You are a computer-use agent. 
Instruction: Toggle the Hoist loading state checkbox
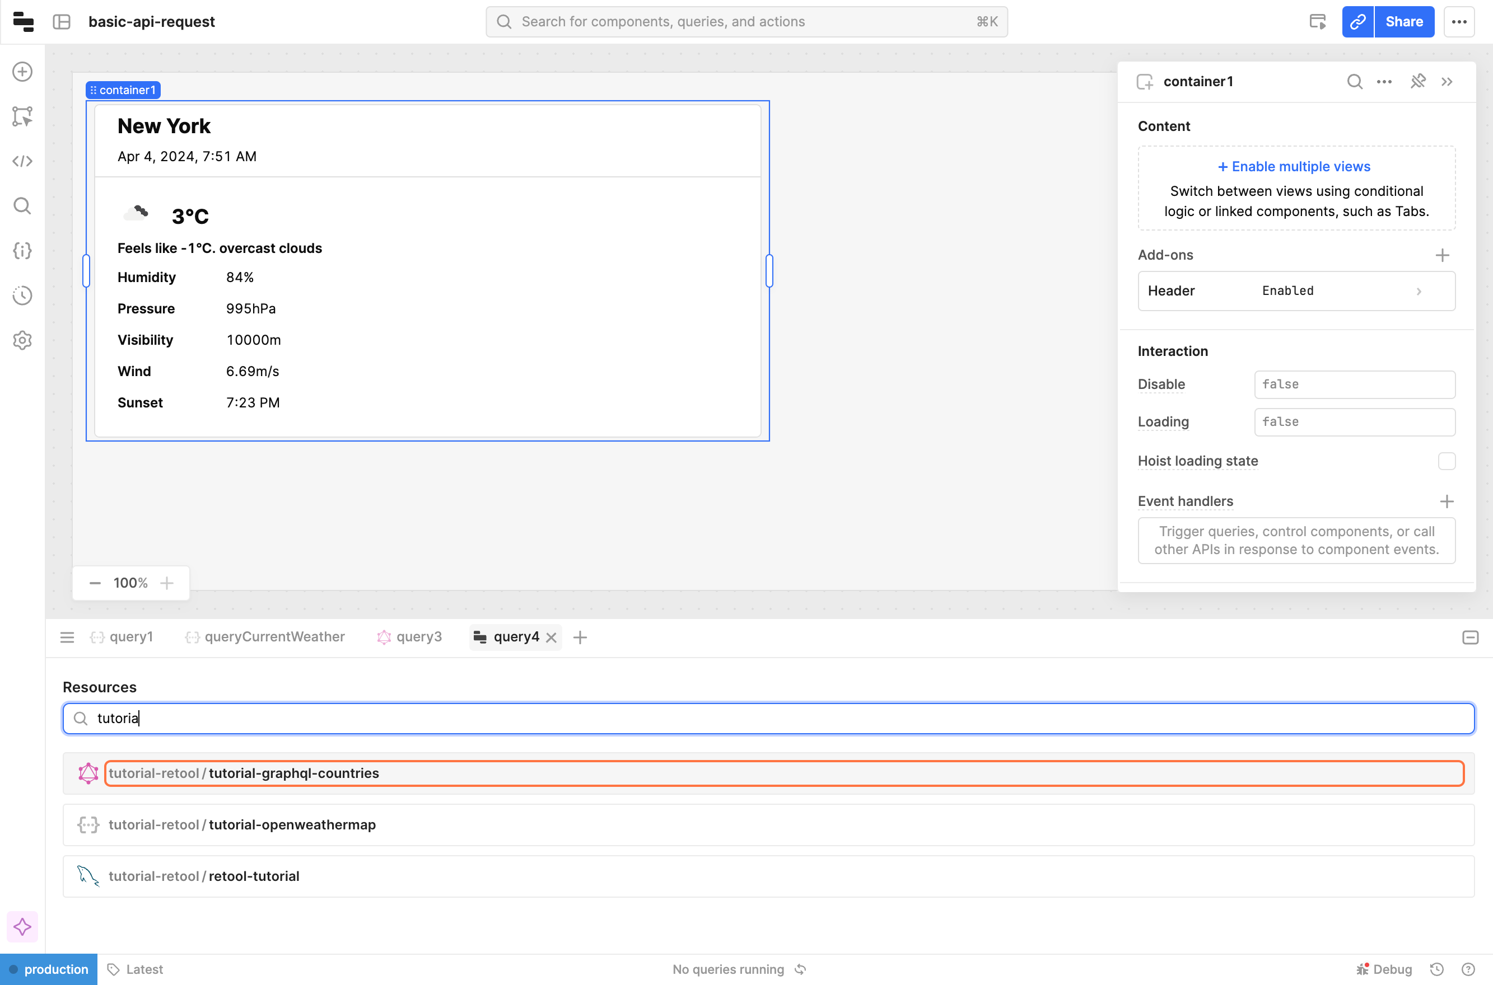coord(1447,461)
